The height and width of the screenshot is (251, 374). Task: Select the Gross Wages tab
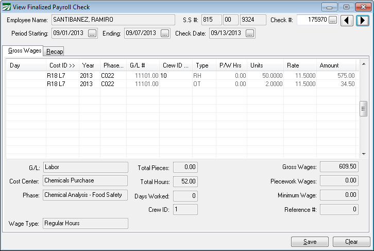24,51
